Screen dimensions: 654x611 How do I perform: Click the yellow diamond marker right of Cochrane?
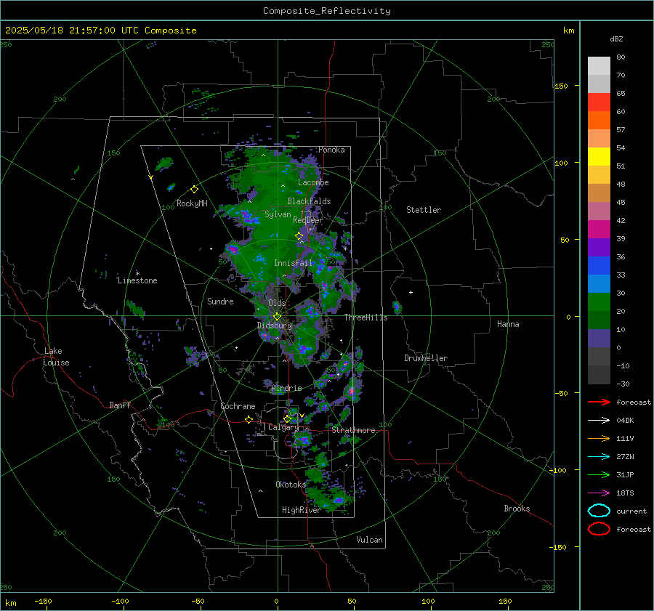coord(249,419)
